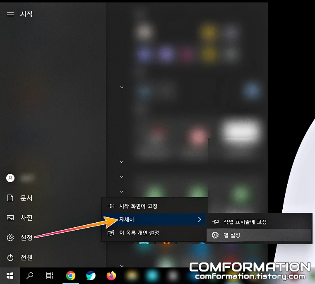Select 시작 화면에 고정 context menu entry
Screen dimensions: 315x284
[x=154, y=206]
